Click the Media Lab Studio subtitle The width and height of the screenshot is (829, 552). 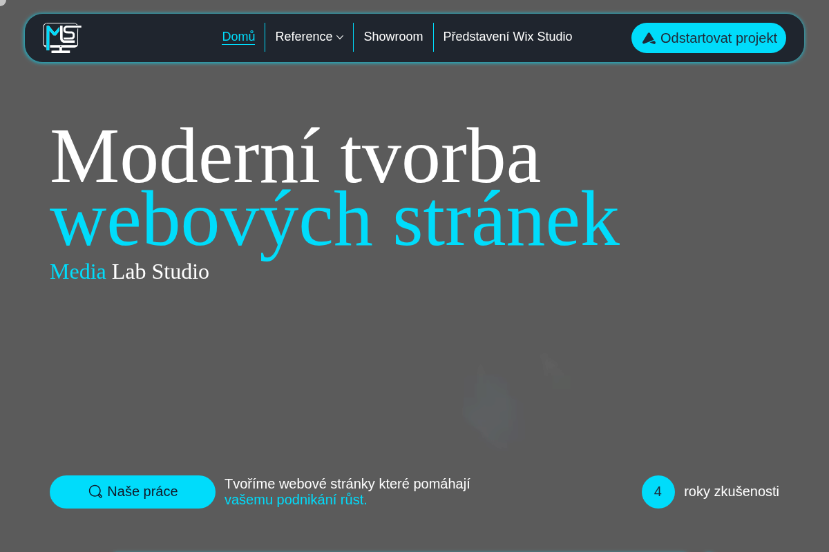pos(129,271)
